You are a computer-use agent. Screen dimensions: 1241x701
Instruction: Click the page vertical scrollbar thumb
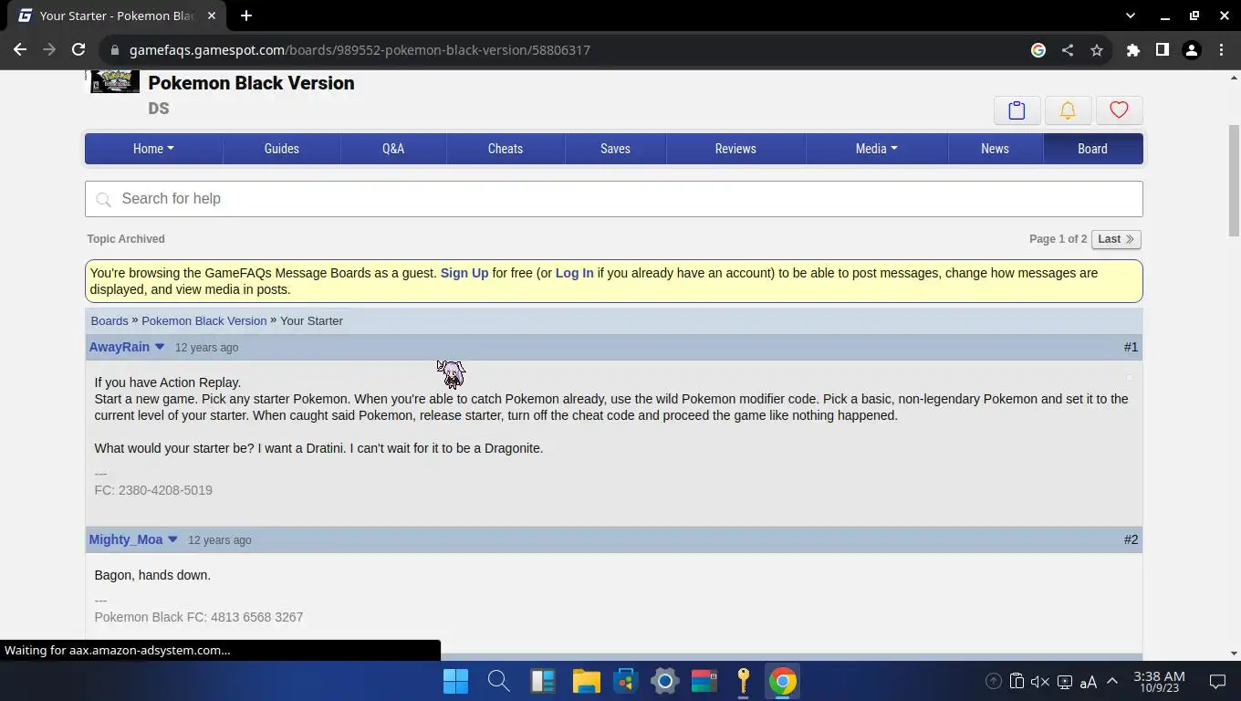(x=1234, y=181)
